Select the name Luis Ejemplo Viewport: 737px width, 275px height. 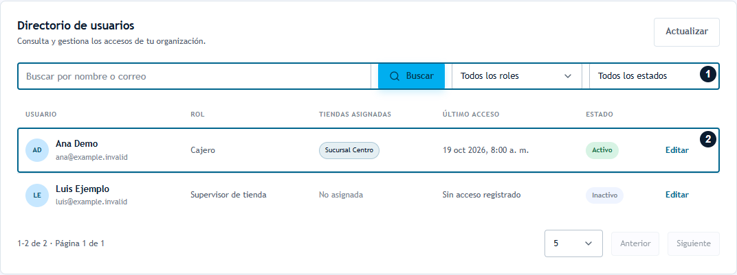pyautogui.click(x=82, y=189)
